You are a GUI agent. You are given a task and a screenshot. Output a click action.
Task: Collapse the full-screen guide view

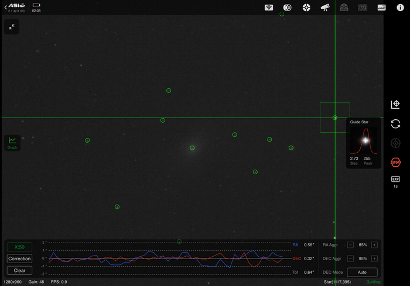point(12,27)
